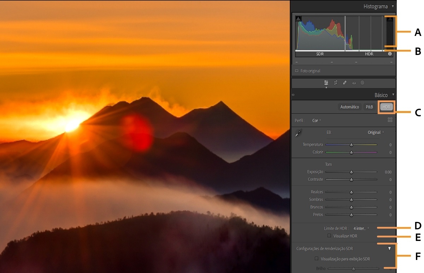424x273 pixels.
Task: Collapse the Configurações de renderização SDR section
Action: 389,248
